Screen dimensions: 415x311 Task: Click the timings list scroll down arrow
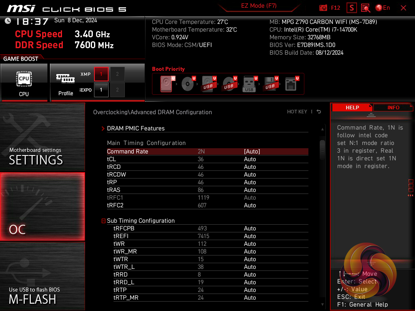[x=322, y=305]
